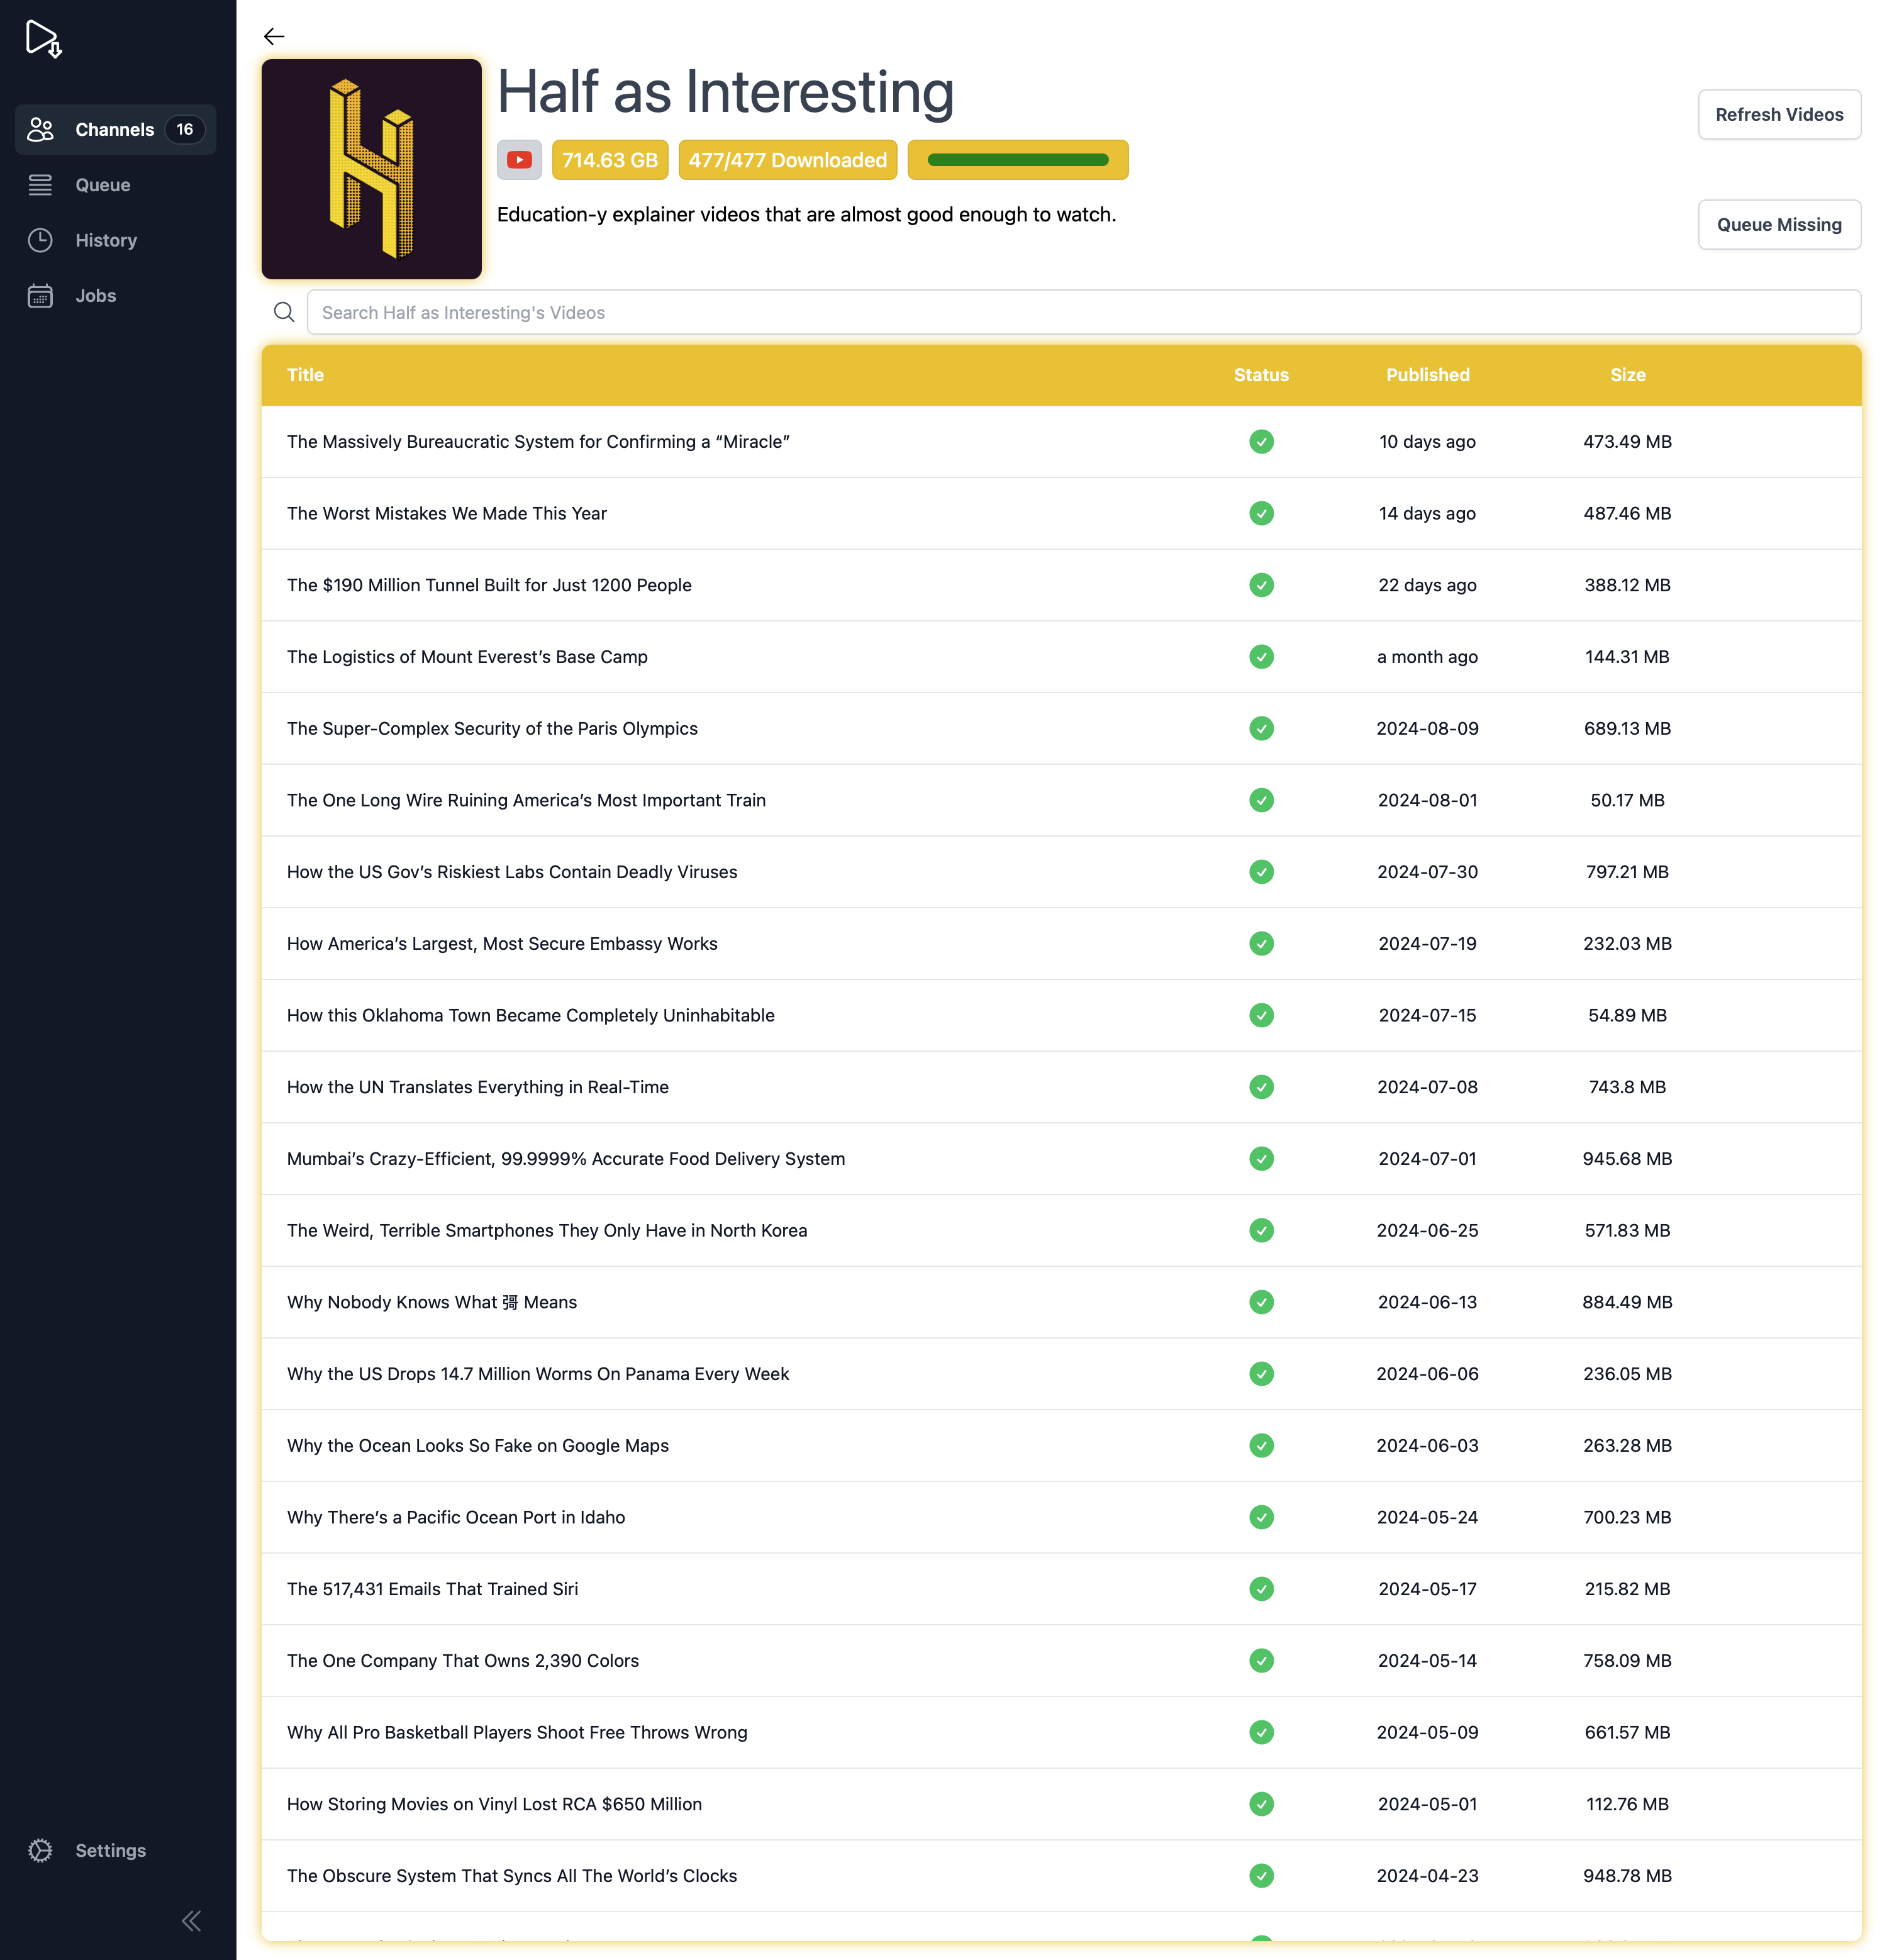Click the search magnifier icon
The height and width of the screenshot is (1960, 1882).
[284, 313]
